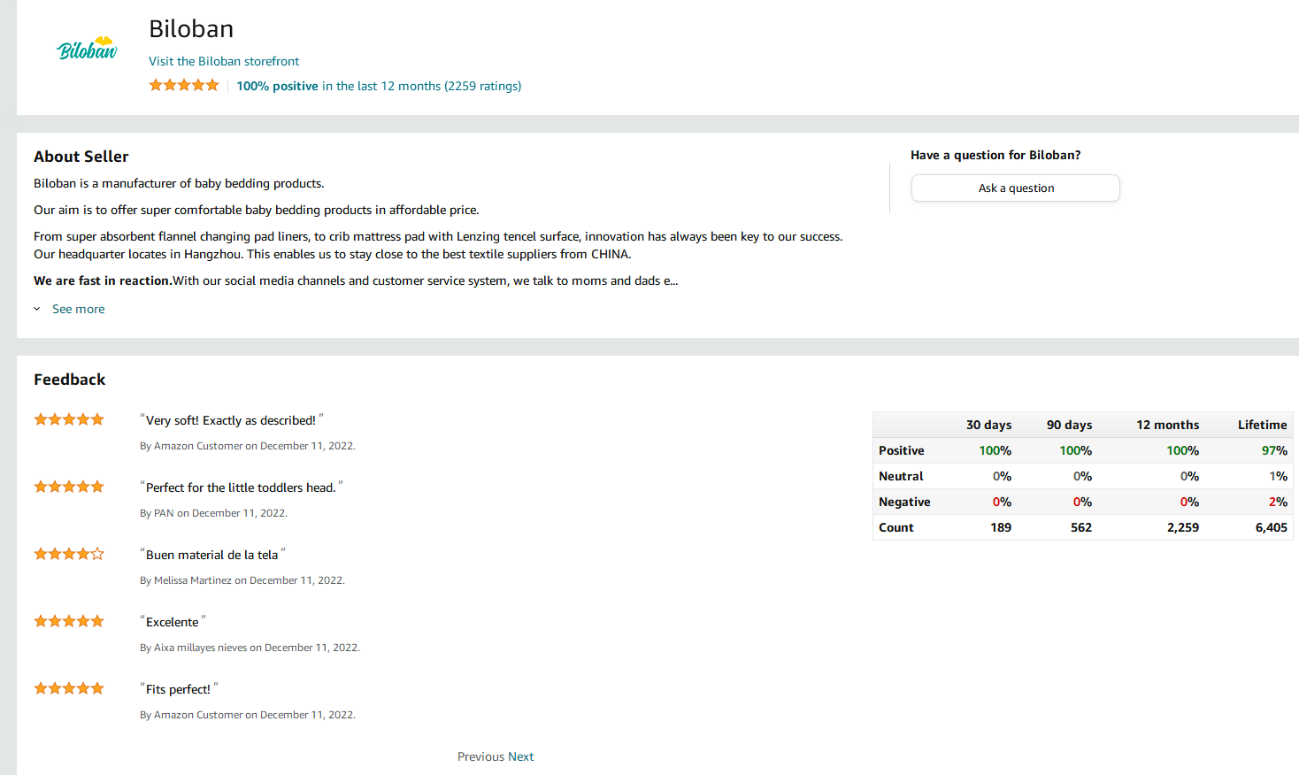Click the 'Lifetime' column header
The width and height of the screenshot is (1299, 775).
pos(1262,425)
